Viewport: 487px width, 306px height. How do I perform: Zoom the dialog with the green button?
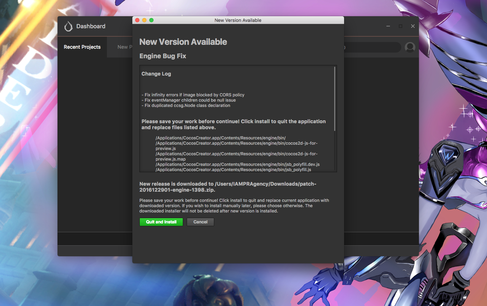[151, 20]
